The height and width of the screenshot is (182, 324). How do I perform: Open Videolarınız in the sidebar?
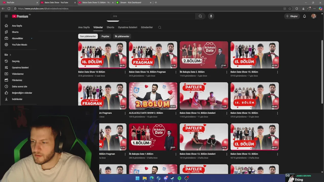tap(18, 74)
